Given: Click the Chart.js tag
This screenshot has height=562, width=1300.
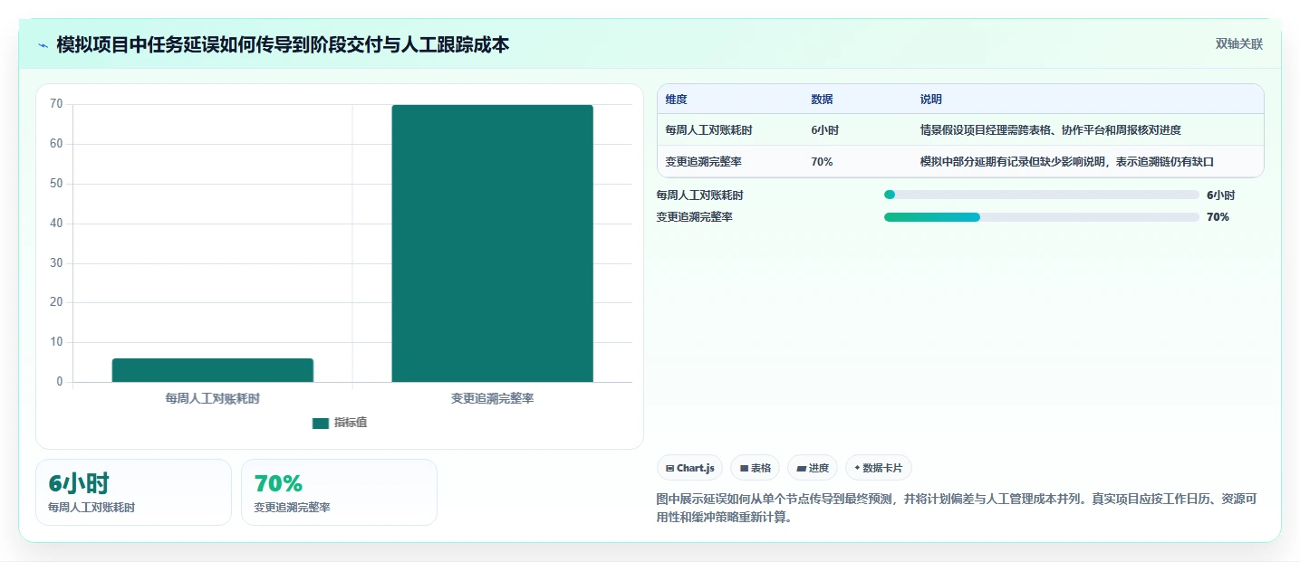Looking at the screenshot, I should click(x=689, y=468).
